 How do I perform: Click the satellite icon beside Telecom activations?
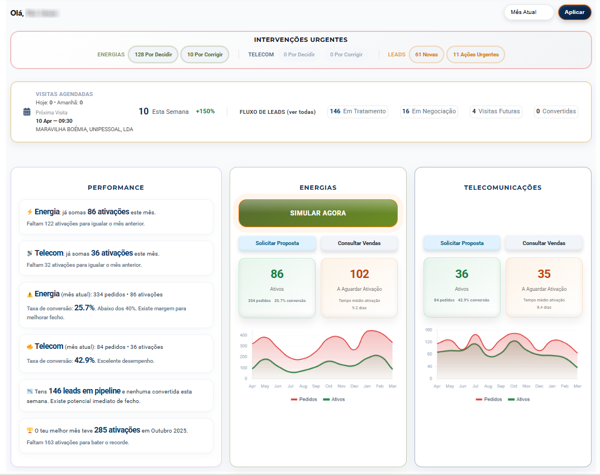click(30, 253)
